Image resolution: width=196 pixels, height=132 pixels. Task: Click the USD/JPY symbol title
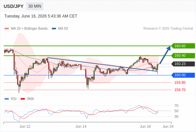click(14, 6)
